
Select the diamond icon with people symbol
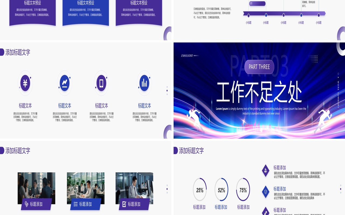click(266, 171)
